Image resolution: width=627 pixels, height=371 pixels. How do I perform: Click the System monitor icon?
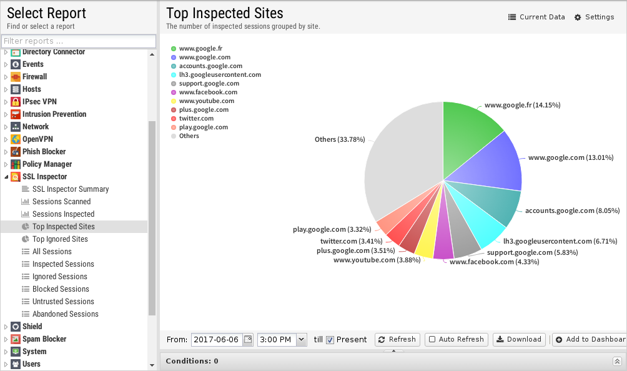(16, 352)
